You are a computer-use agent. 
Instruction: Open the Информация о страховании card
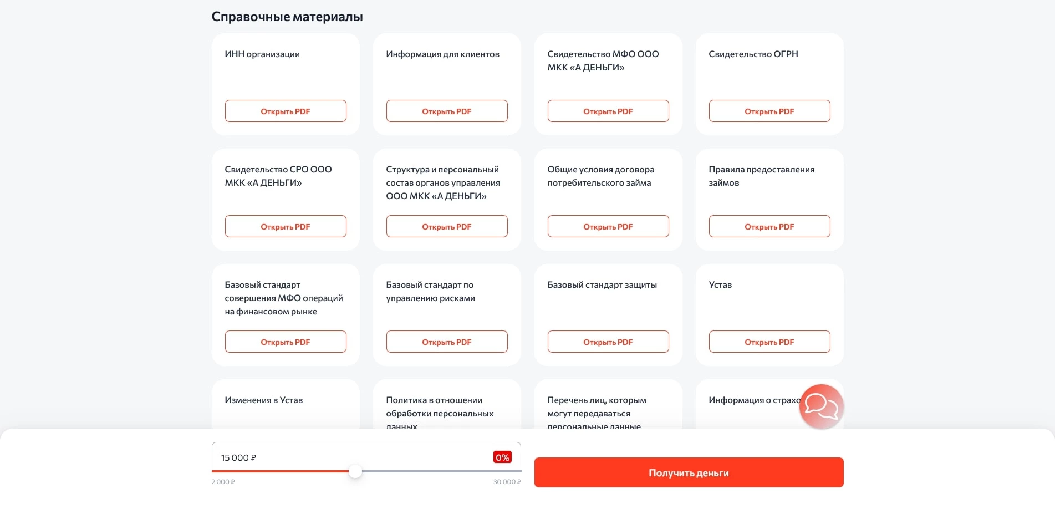[754, 400]
